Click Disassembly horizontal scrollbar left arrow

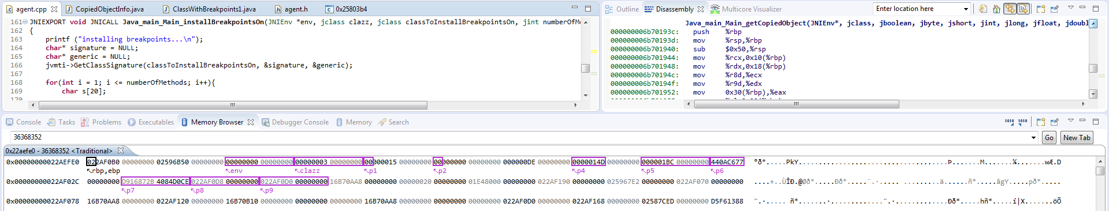pos(689,104)
